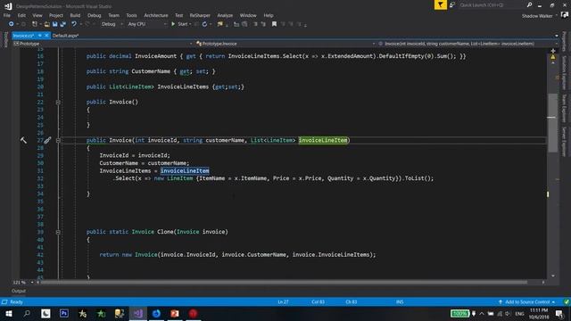The image size is (571, 321).
Task: Open the Solution Explorer side tab
Action: (x=564, y=72)
